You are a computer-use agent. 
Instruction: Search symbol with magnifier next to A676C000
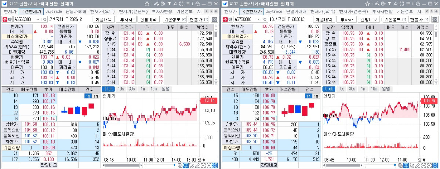pyautogui.click(x=265, y=20)
